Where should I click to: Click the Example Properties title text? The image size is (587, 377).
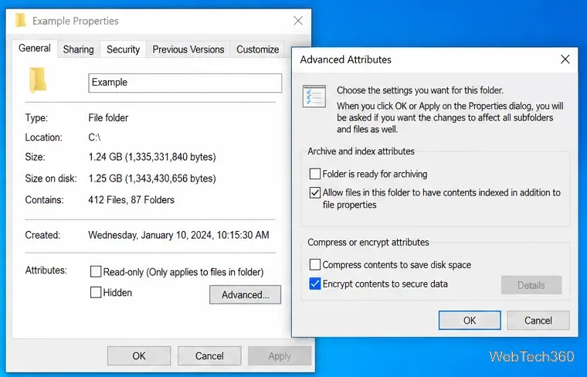(x=76, y=21)
